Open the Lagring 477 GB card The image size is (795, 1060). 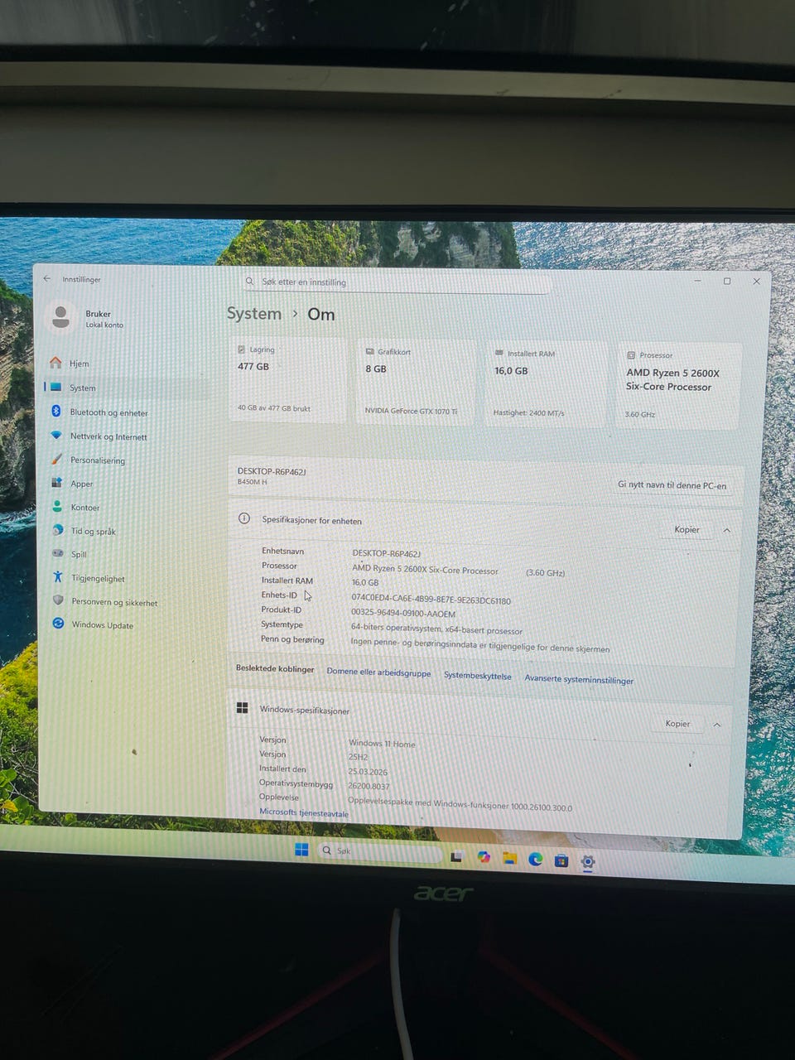(287, 381)
